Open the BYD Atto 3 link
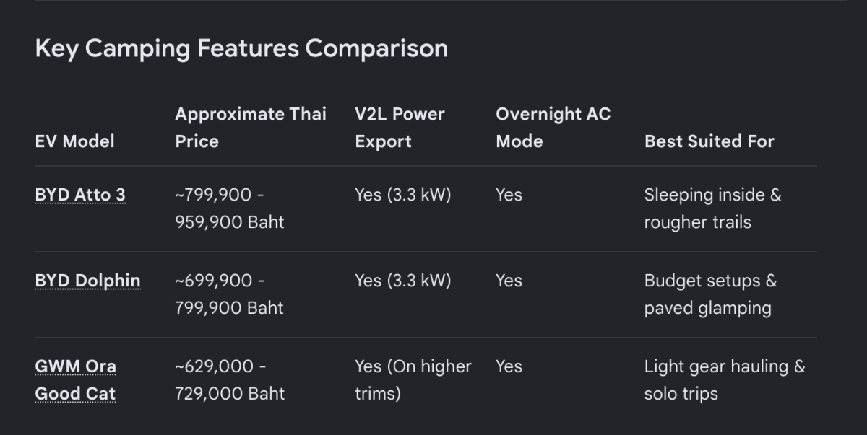The image size is (867, 435). click(80, 195)
